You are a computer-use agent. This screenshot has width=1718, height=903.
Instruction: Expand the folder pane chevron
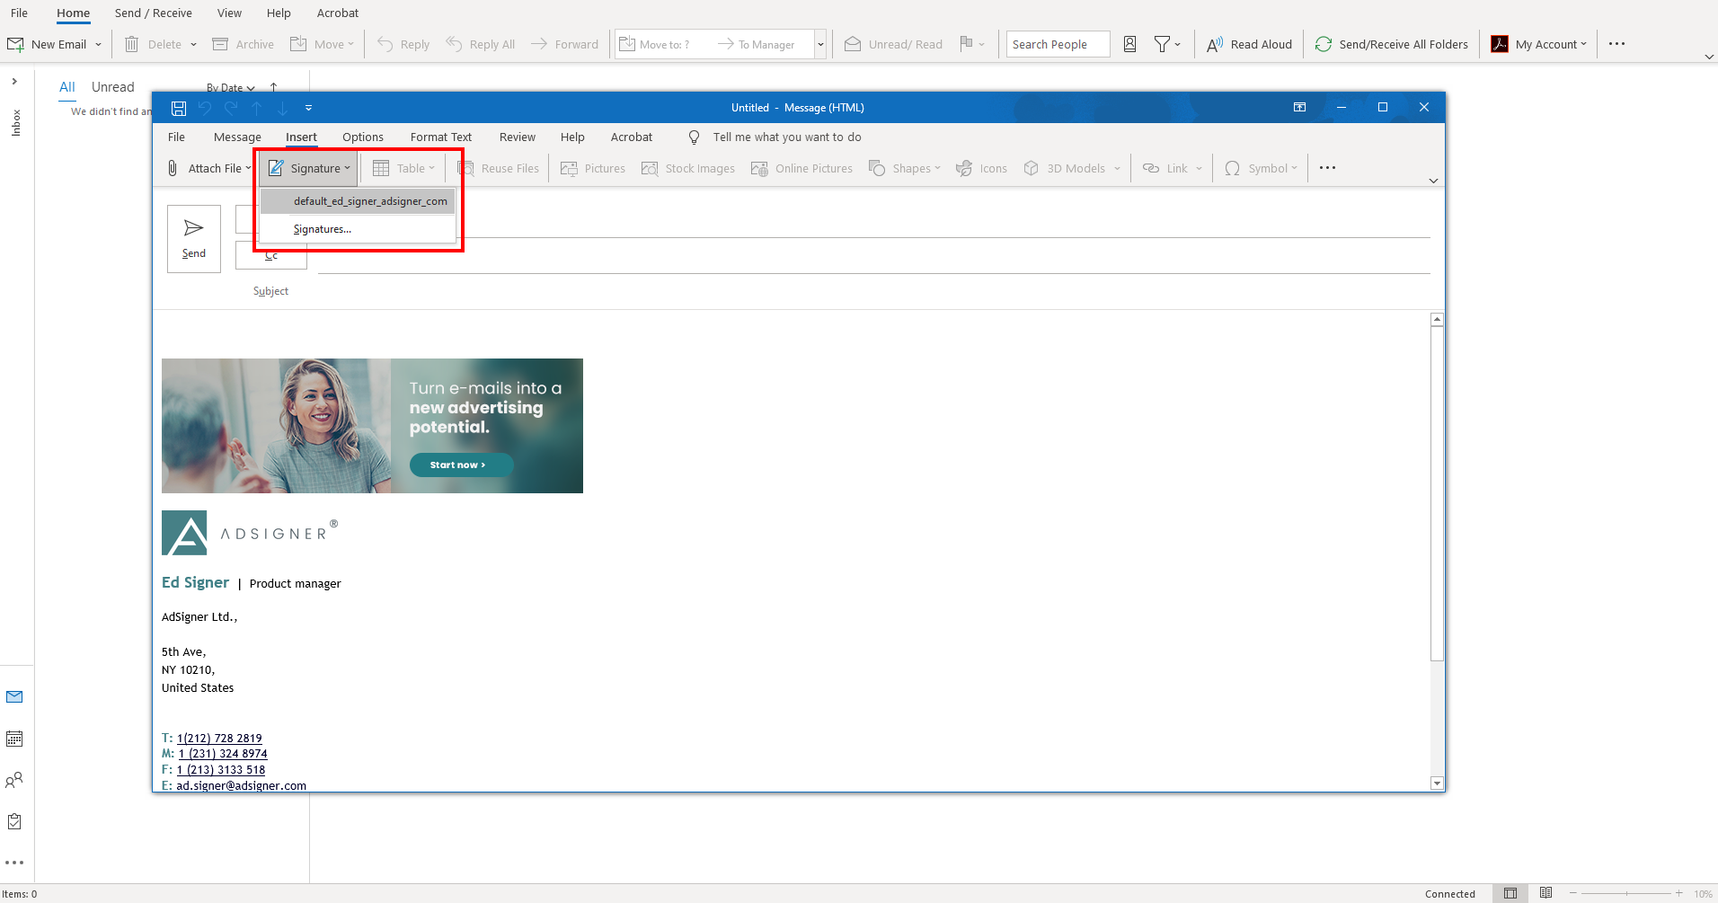[x=14, y=81]
